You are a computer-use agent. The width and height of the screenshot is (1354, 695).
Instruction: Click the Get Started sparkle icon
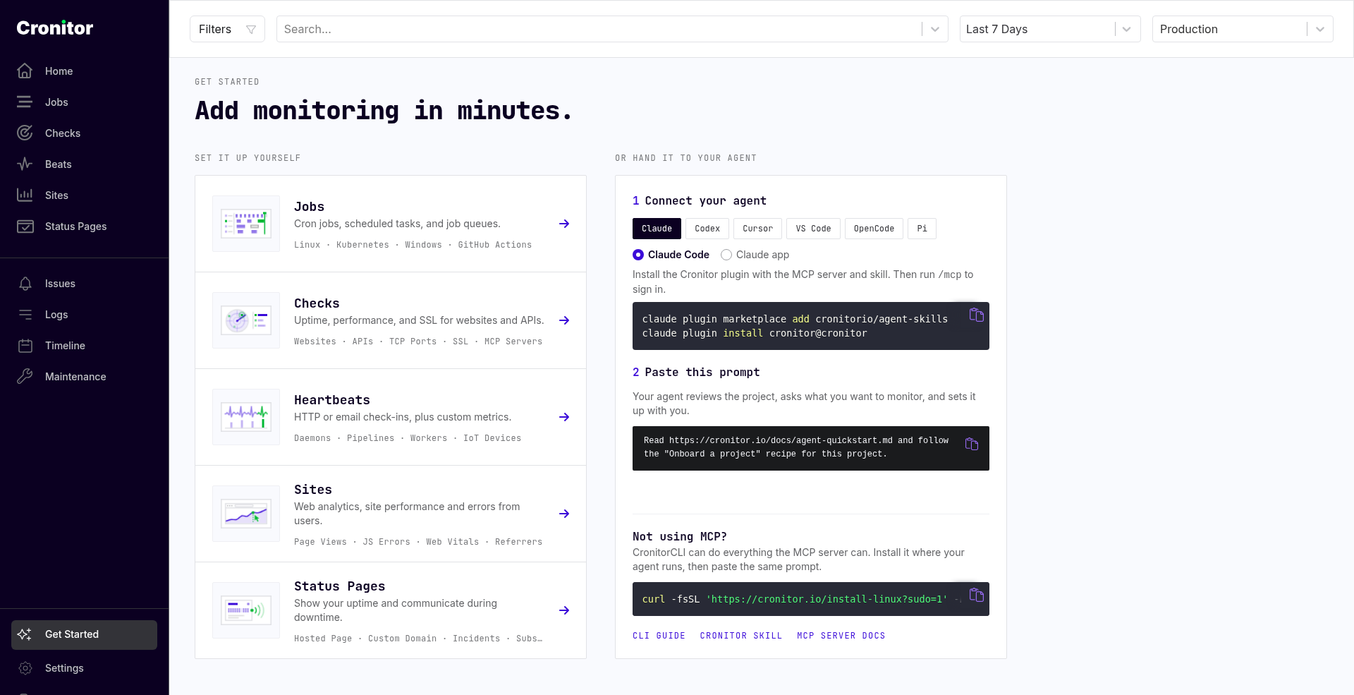pyautogui.click(x=25, y=634)
